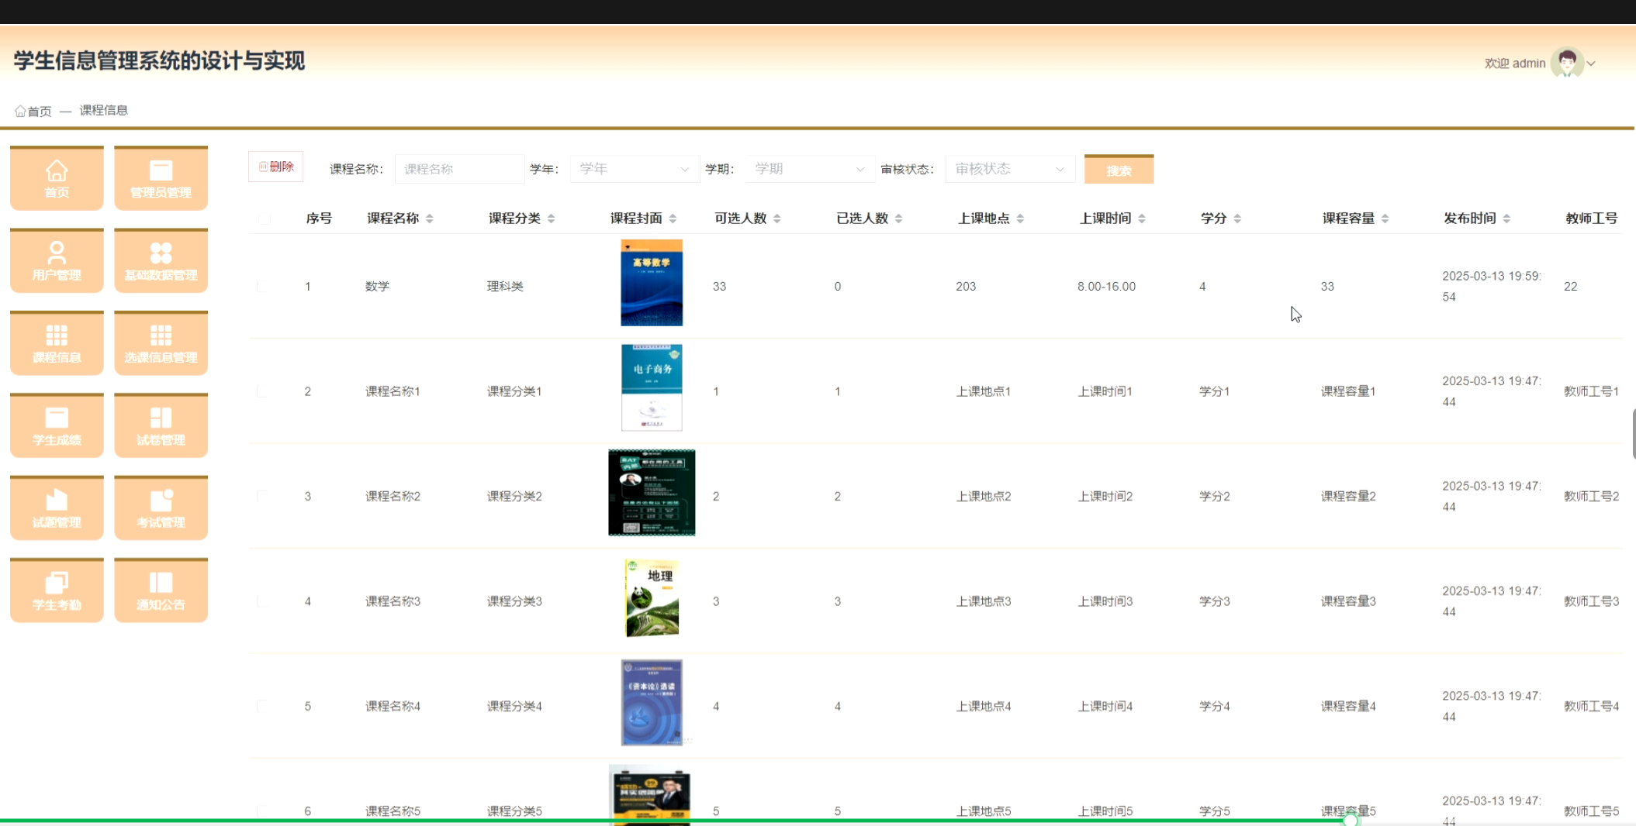
Task: Click the 课程名称 search input field
Action: (459, 169)
